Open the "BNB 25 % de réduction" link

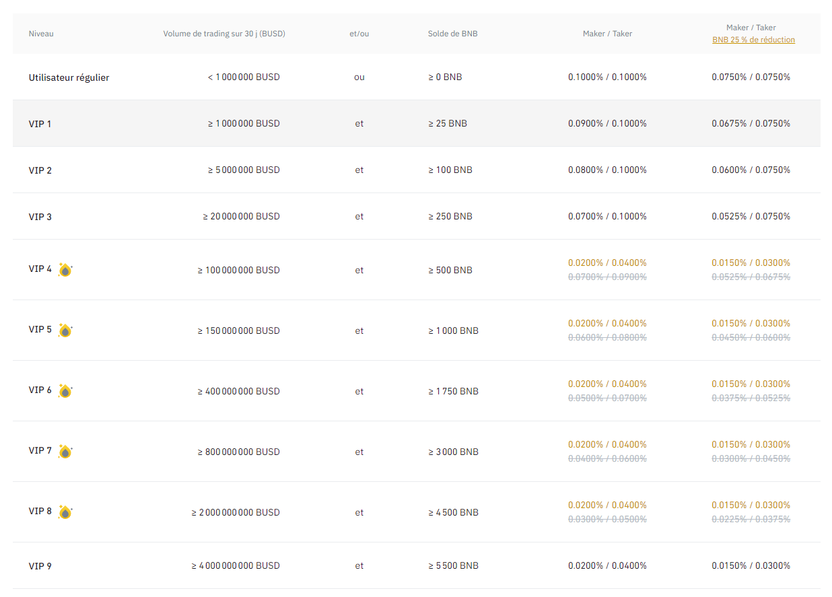tap(753, 39)
